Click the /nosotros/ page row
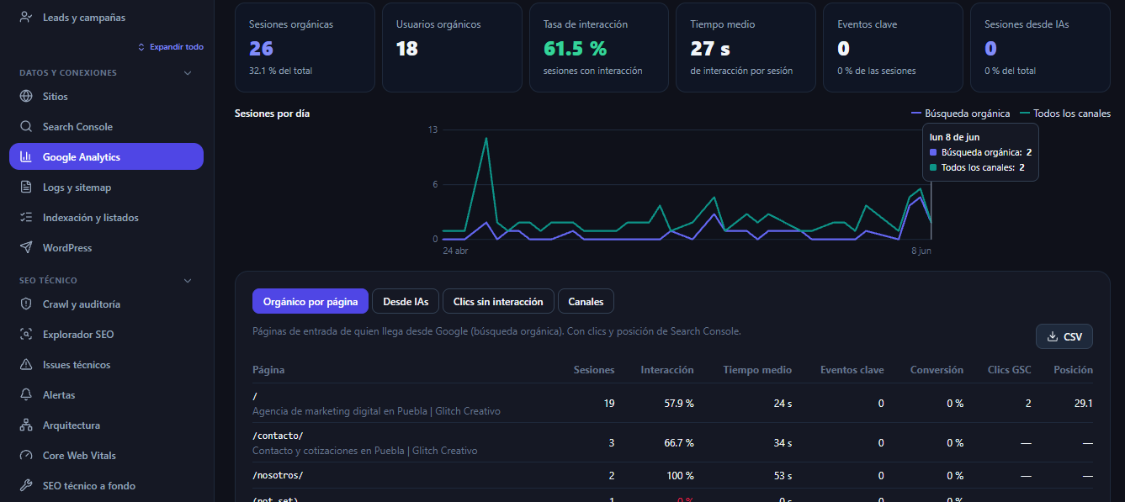This screenshot has width=1125, height=502. 672,475
